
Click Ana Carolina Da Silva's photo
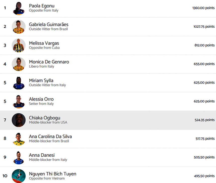(19, 139)
